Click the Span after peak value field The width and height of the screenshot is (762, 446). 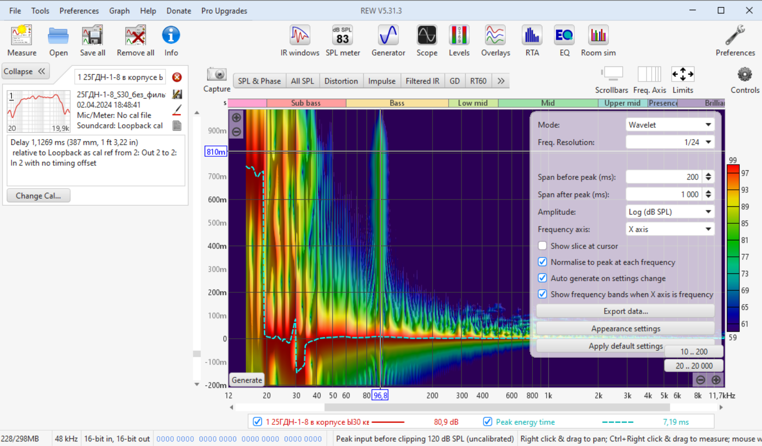point(665,194)
